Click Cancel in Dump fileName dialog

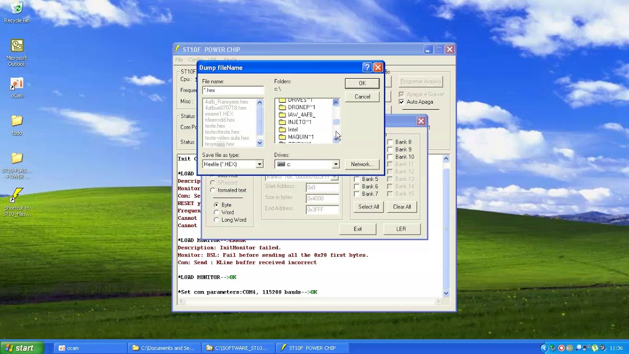(x=362, y=96)
